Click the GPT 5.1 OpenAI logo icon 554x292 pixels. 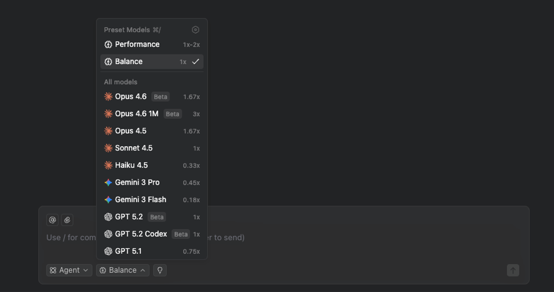[x=108, y=251]
